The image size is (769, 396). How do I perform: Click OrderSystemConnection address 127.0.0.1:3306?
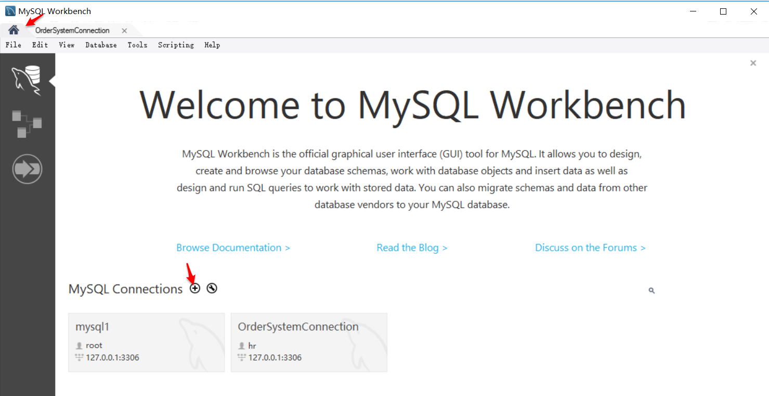click(x=275, y=357)
